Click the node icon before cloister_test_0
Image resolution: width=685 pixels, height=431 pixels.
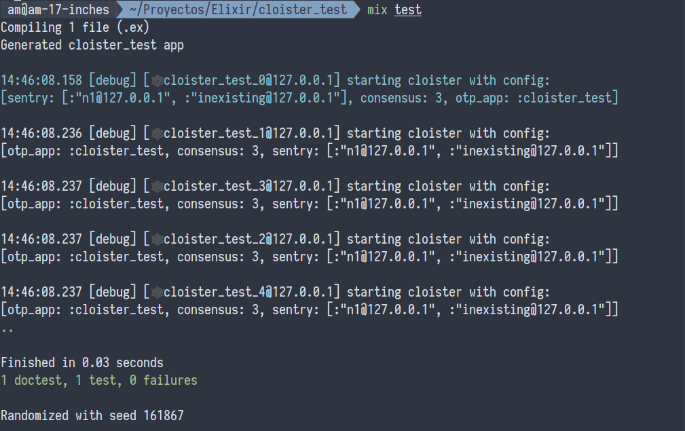(157, 81)
